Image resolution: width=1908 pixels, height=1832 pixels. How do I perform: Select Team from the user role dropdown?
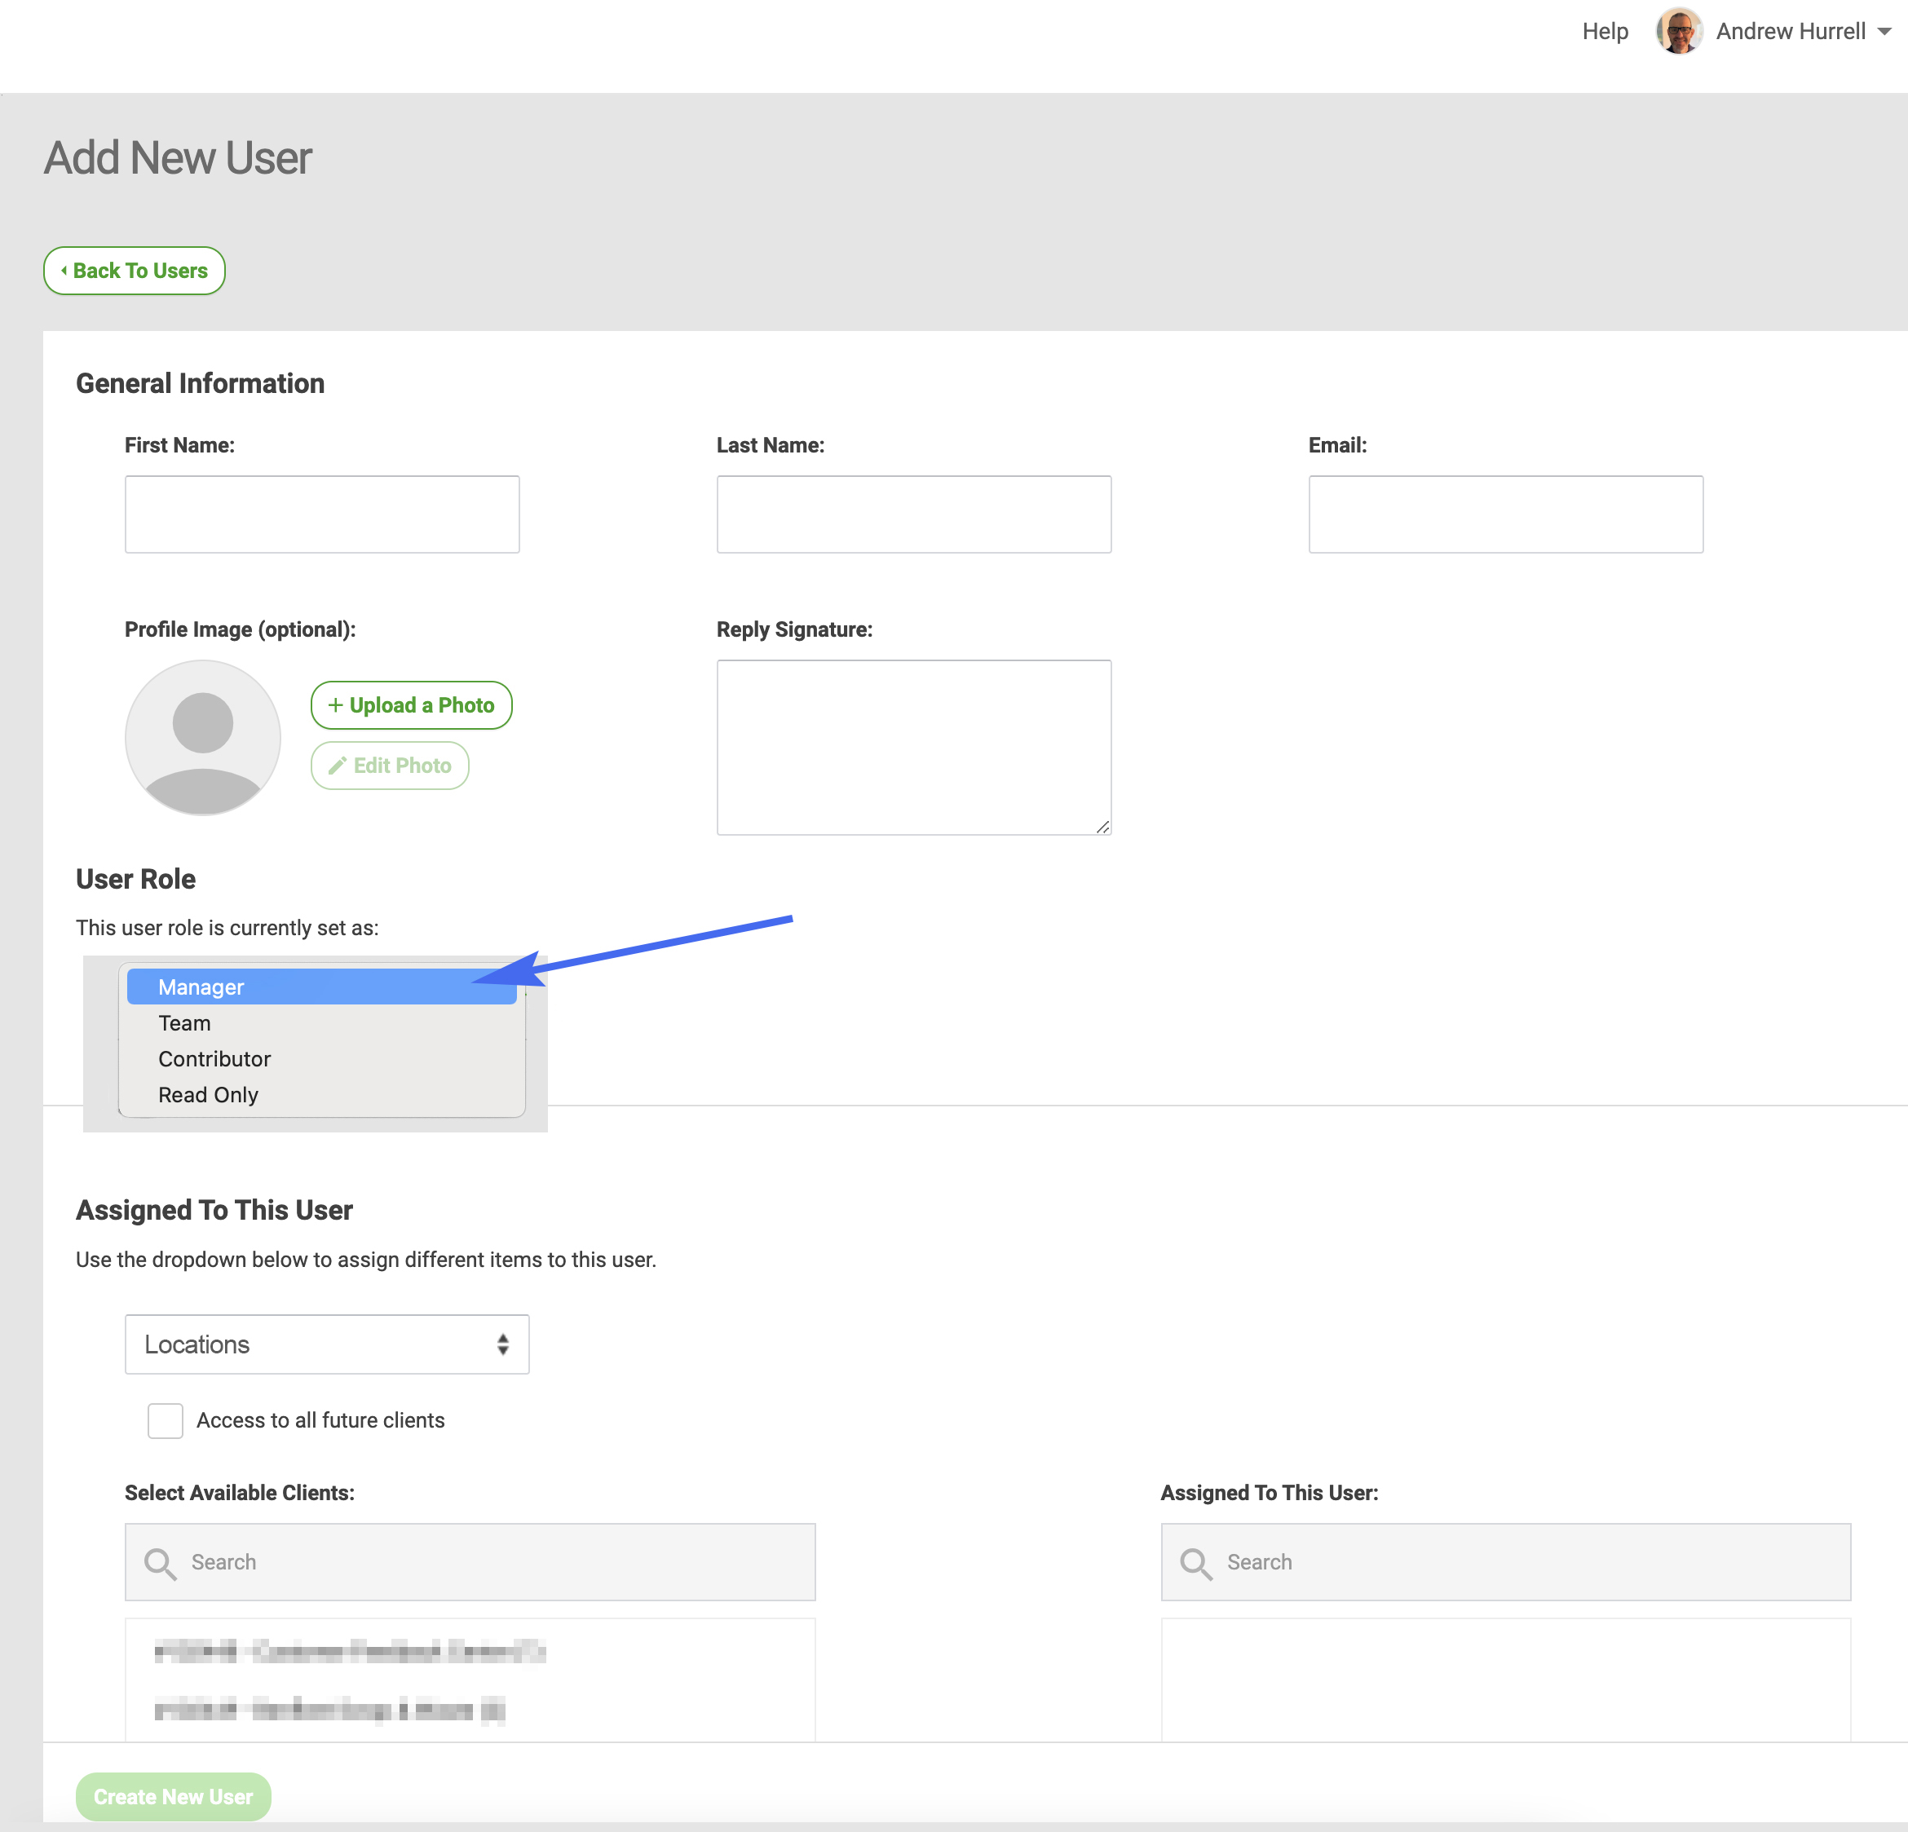(x=184, y=1022)
